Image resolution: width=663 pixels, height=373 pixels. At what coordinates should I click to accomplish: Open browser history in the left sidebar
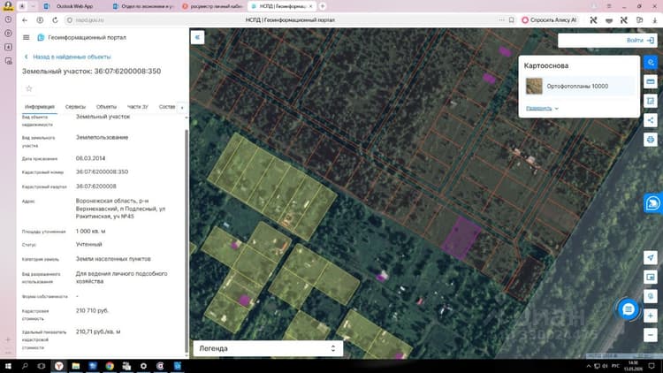coord(8,19)
